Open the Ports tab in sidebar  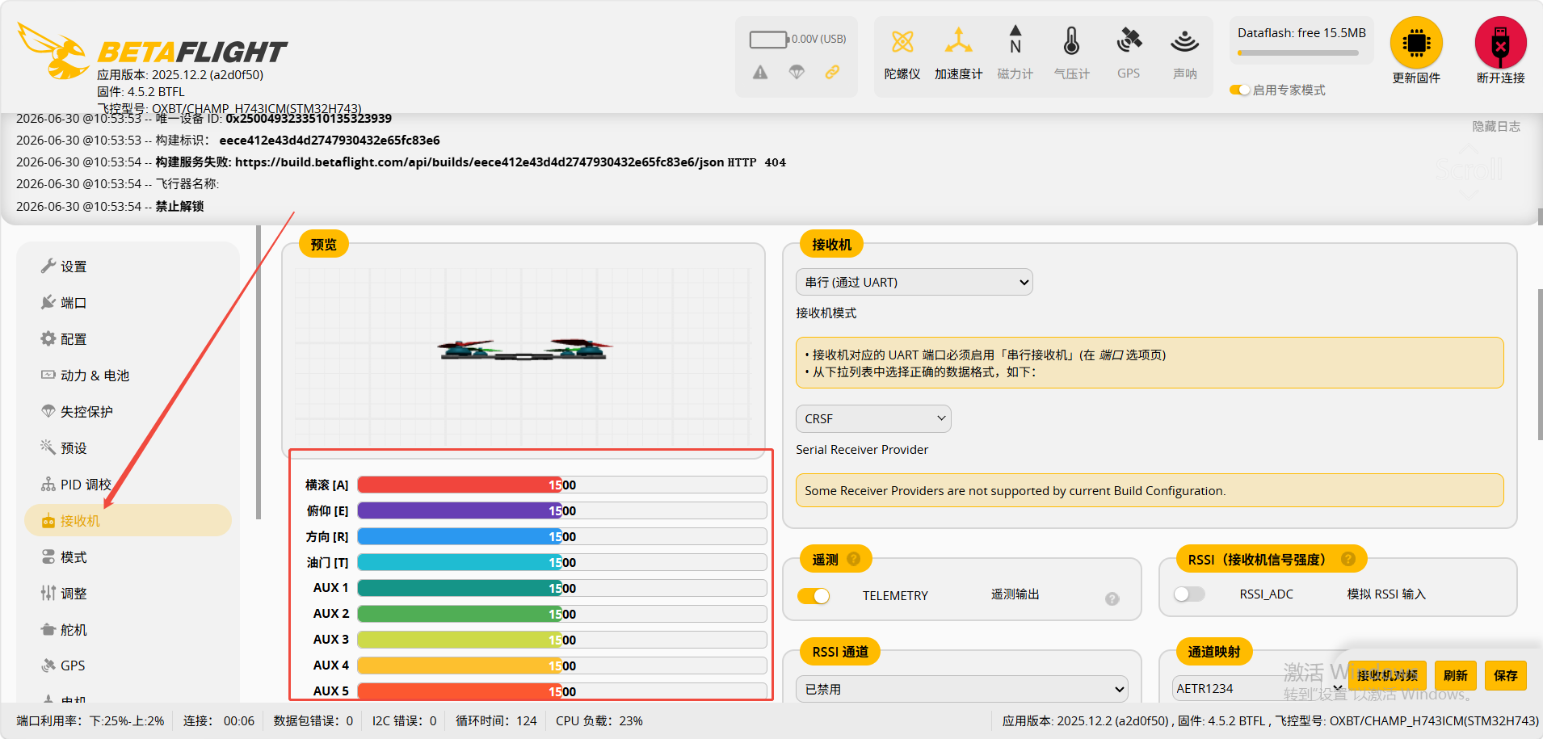point(73,303)
